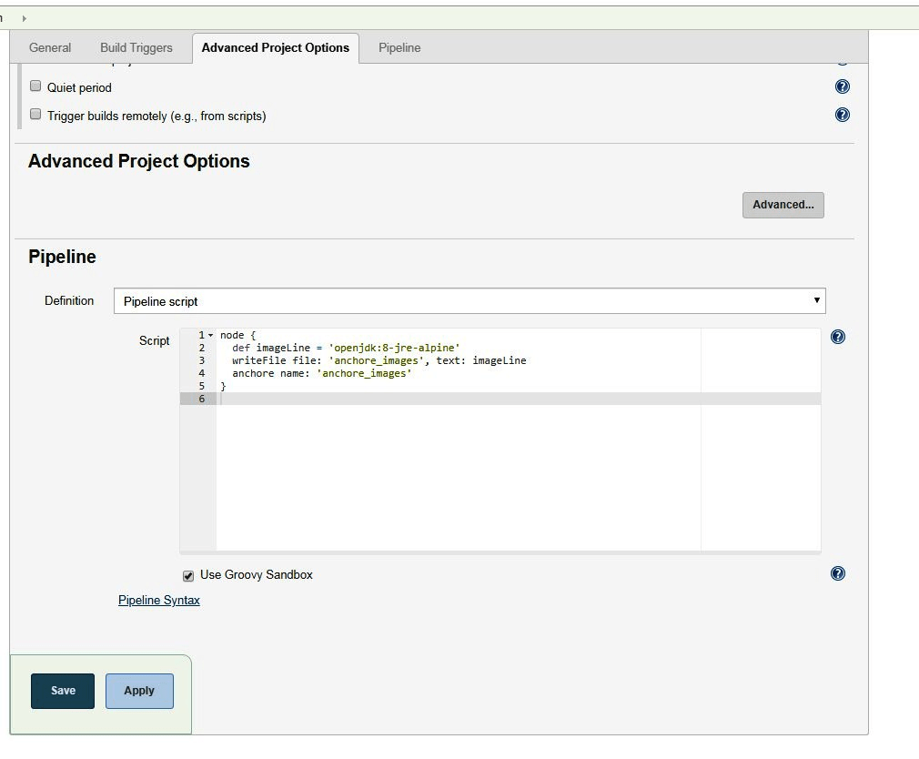Click the Apply button
Image resolution: width=919 pixels, height=759 pixels.
pos(139,691)
